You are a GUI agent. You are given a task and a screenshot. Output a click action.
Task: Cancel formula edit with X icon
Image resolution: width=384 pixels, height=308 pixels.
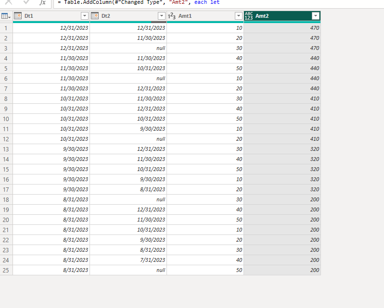[9, 2]
